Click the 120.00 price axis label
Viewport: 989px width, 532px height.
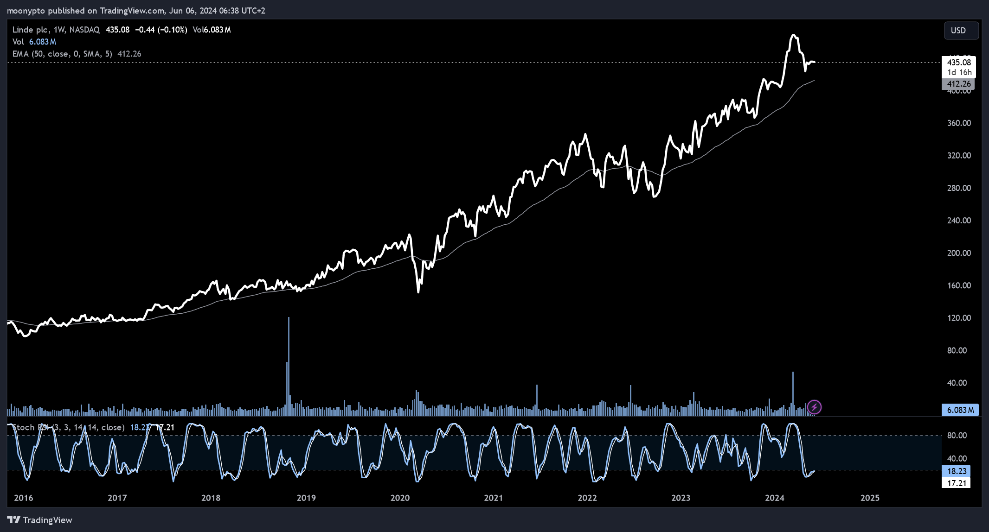[x=959, y=317]
